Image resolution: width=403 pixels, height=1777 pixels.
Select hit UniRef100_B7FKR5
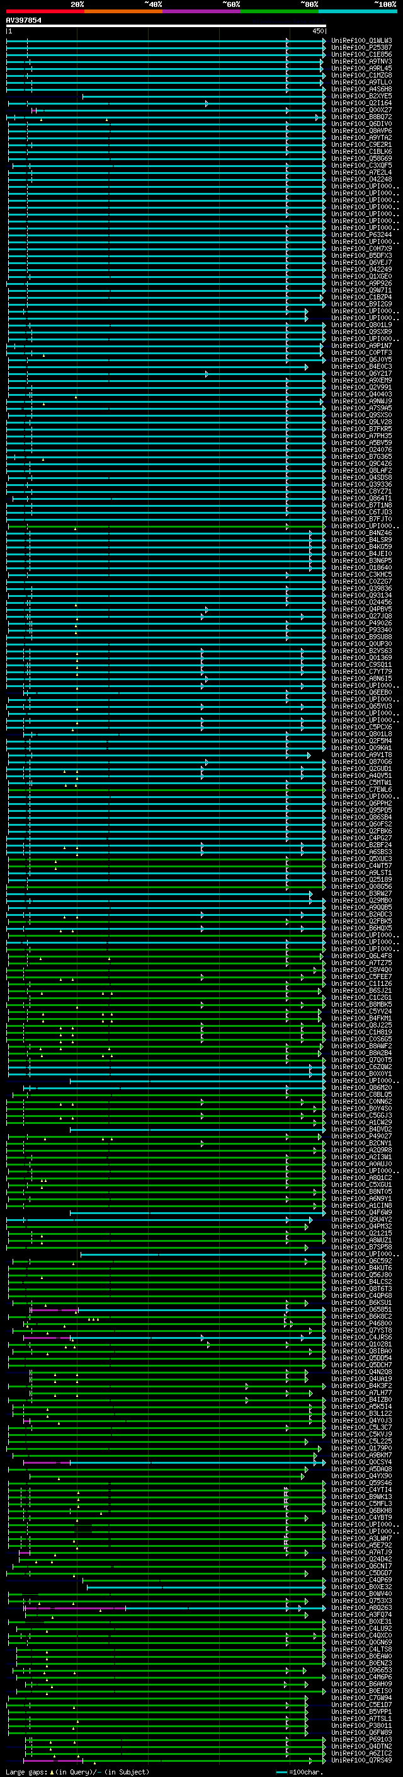pos(361,429)
